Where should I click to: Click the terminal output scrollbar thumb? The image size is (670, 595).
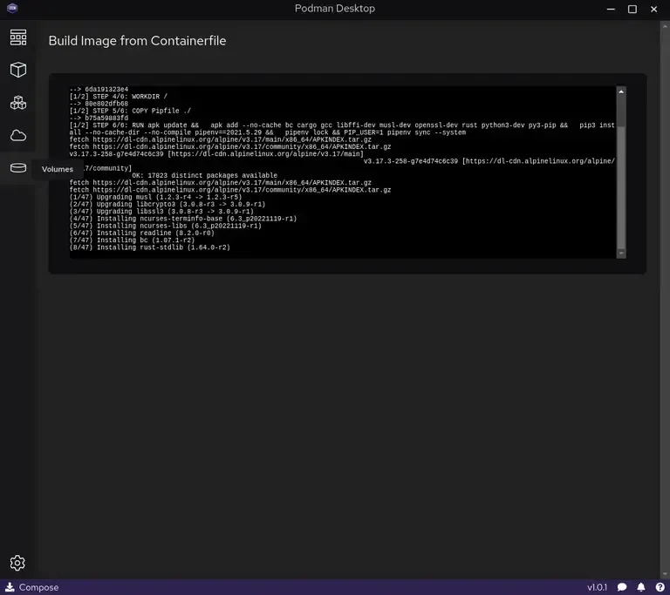click(x=621, y=186)
